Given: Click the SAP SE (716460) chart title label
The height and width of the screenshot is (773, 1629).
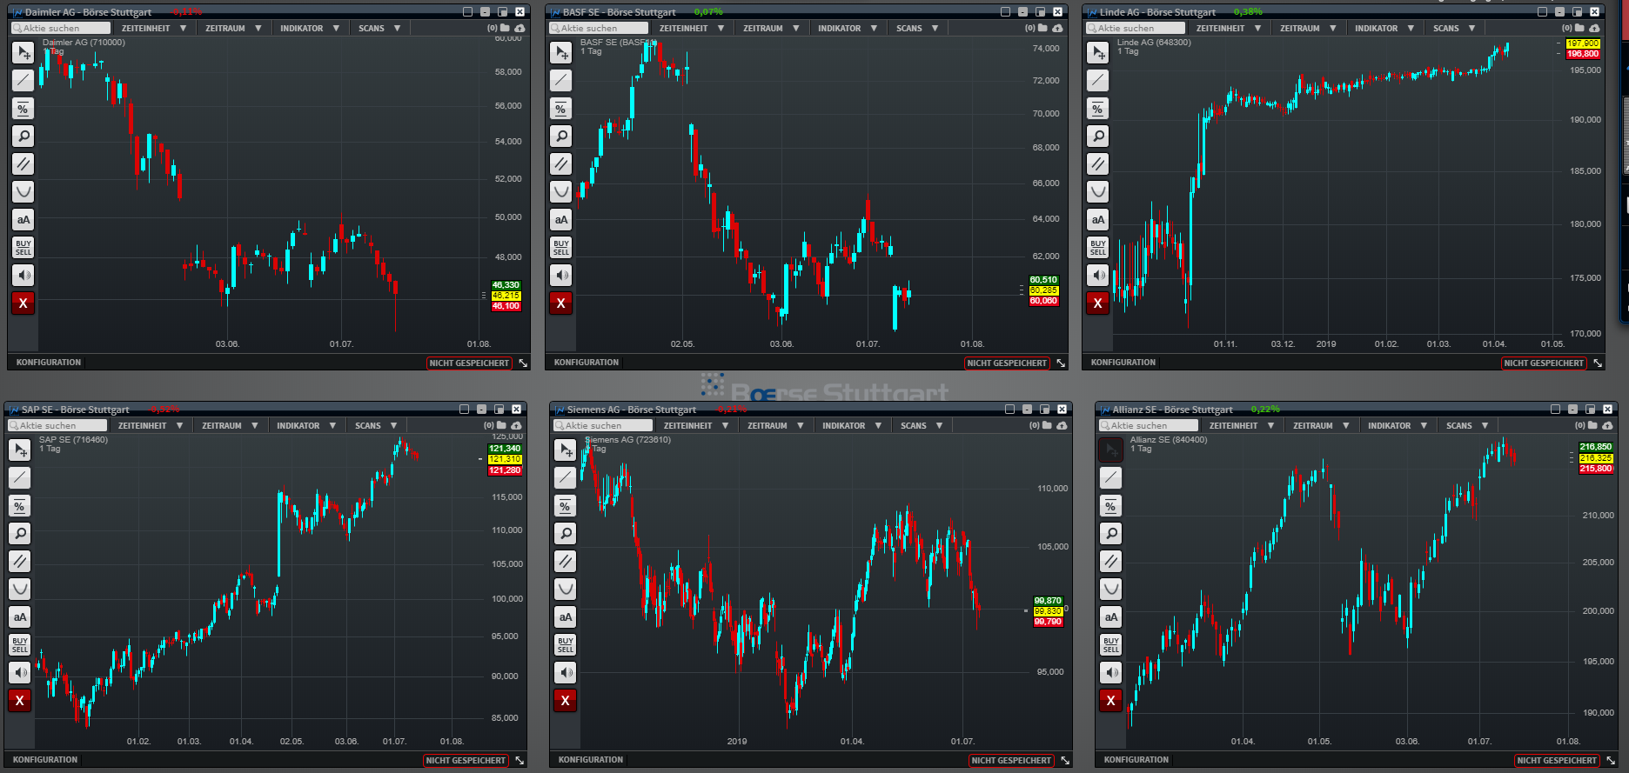Looking at the screenshot, I should 74,440.
